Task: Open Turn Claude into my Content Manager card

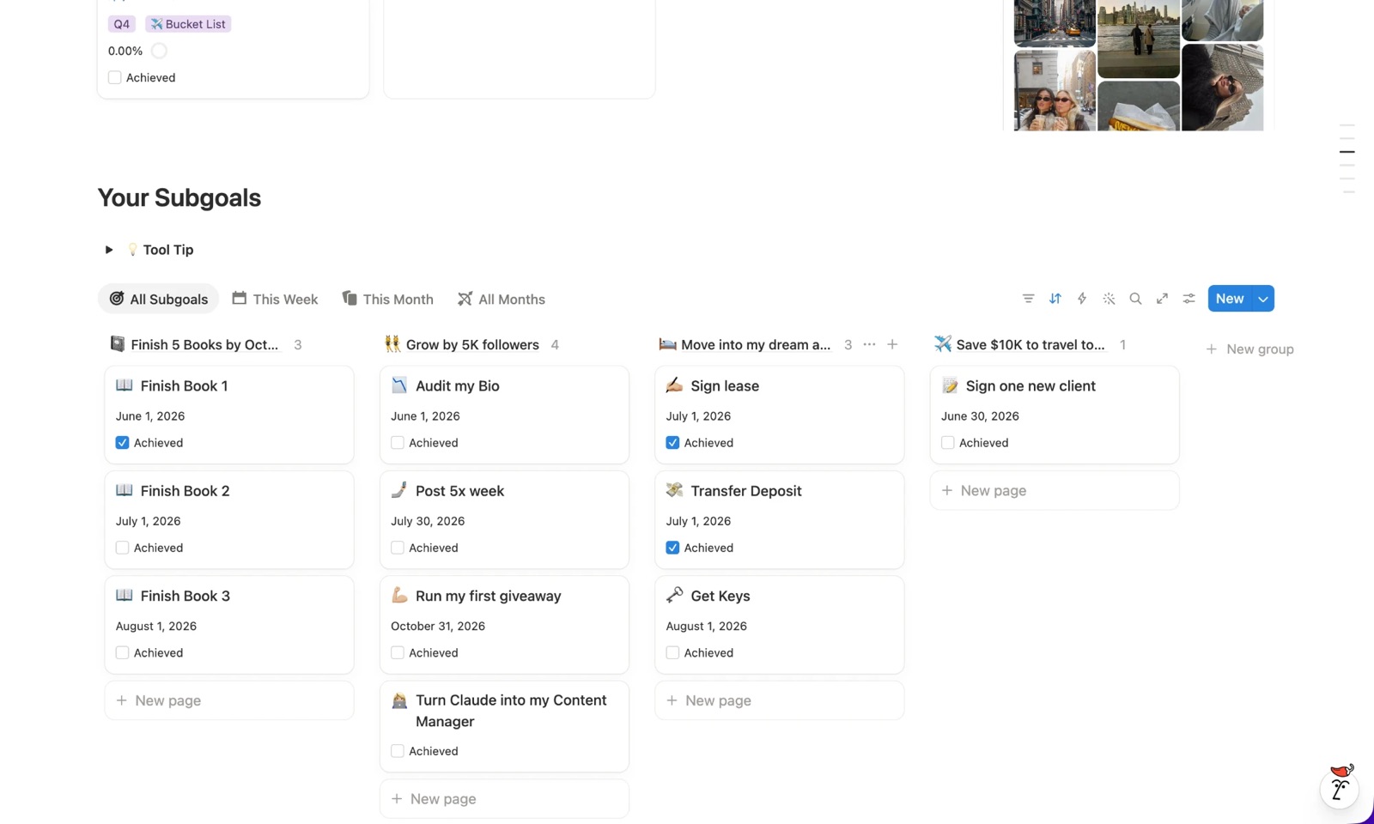Action: point(504,727)
